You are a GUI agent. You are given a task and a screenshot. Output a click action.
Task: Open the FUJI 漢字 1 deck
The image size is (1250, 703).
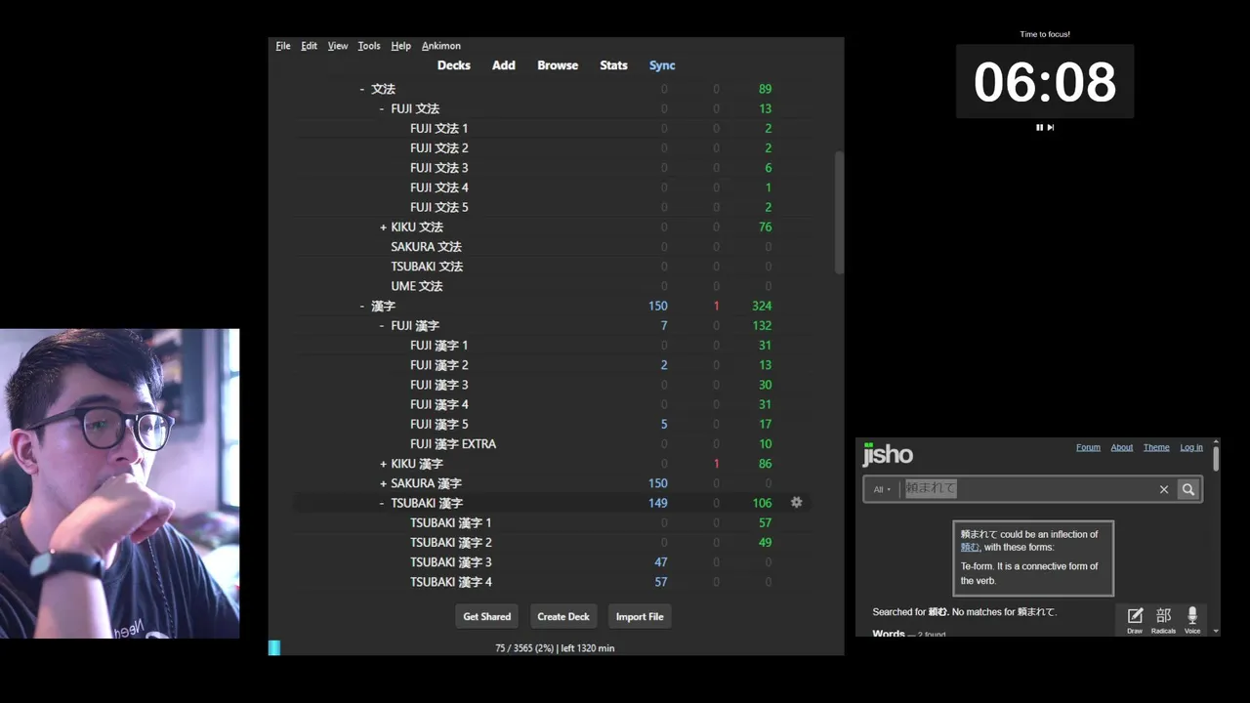pyautogui.click(x=439, y=345)
